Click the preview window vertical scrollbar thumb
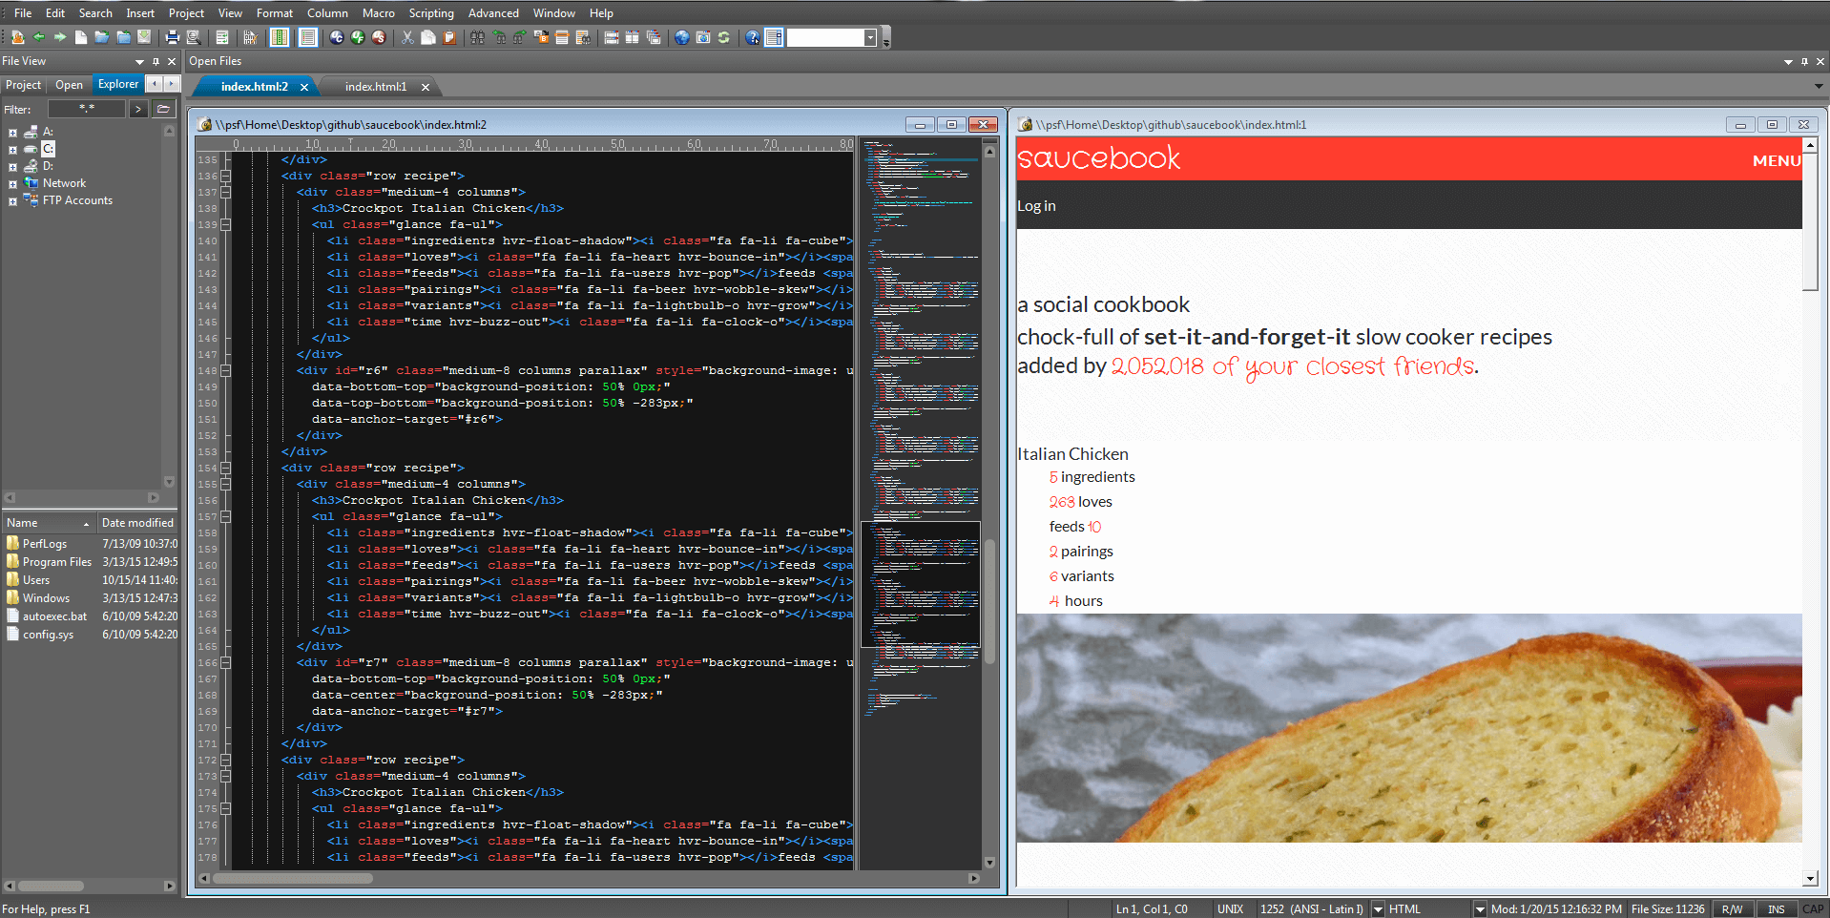Screen dimensions: 1830x918 (x=1810, y=222)
